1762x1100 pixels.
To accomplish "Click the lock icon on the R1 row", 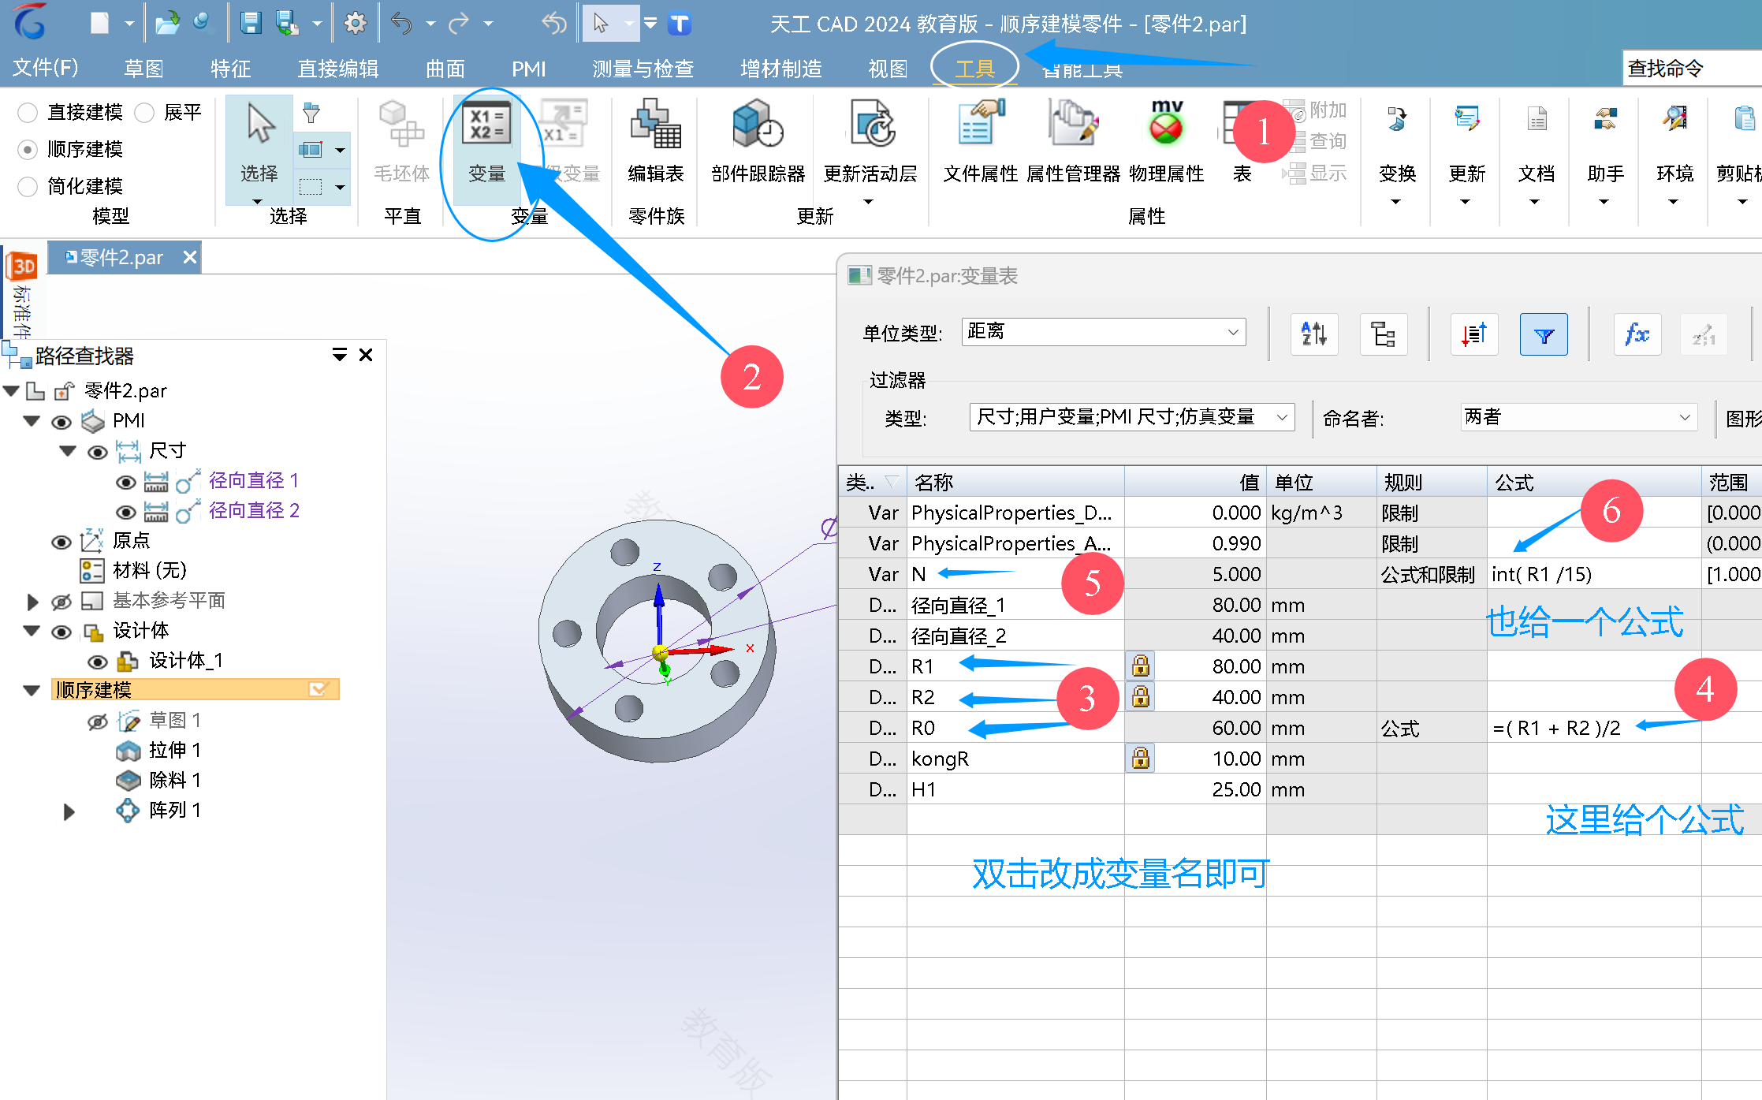I will coord(1140,667).
